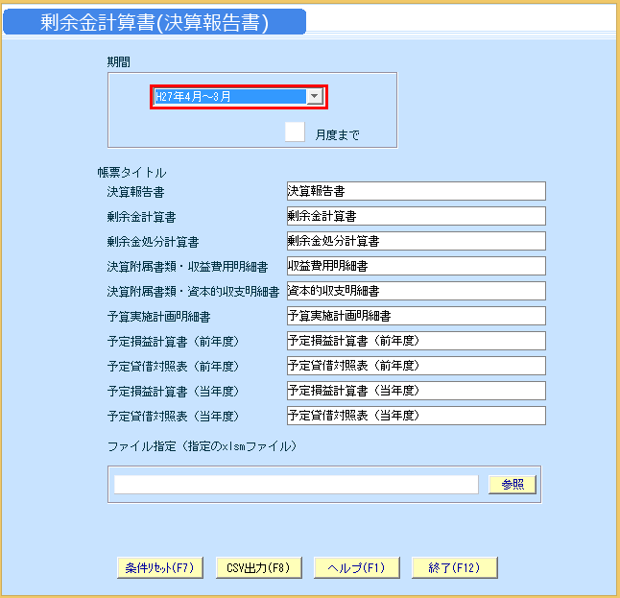Edit the 剰余金処分計算書 title field
Screen dimensions: 620x598
[416, 241]
